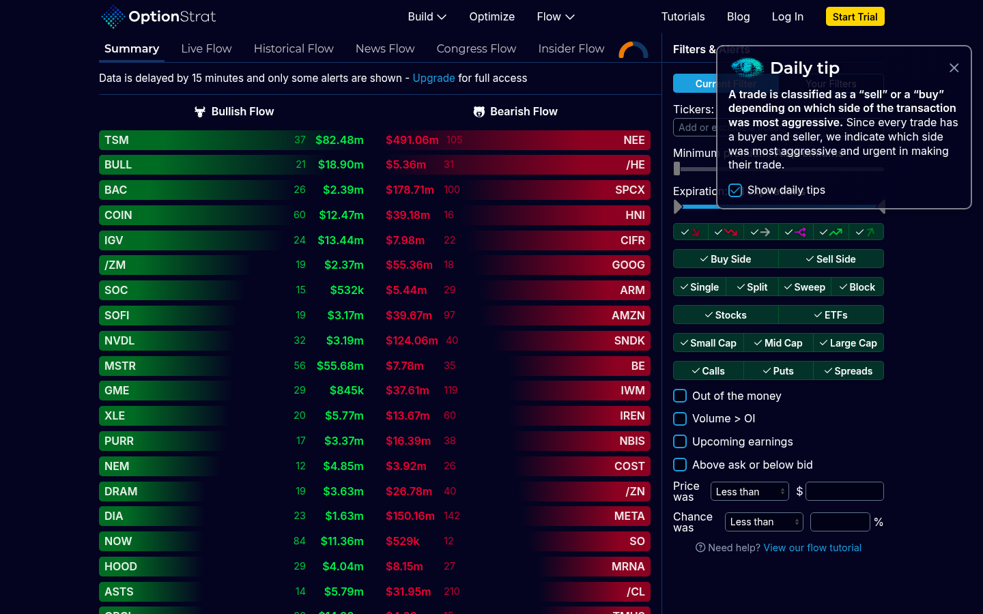Toggle the Mid Cap filter
The width and height of the screenshot is (983, 614).
(778, 343)
